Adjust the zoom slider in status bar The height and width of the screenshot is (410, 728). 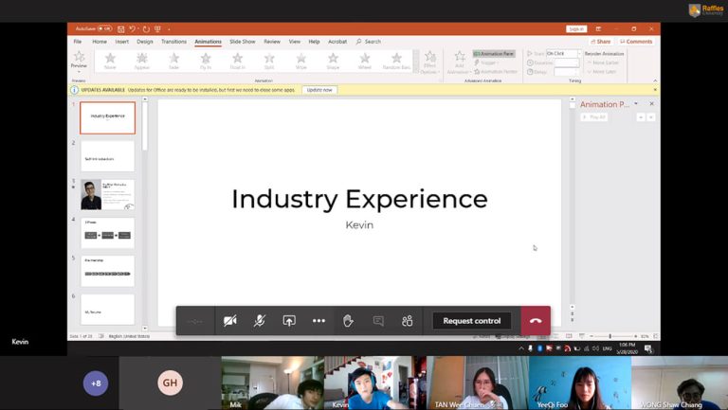pos(610,336)
